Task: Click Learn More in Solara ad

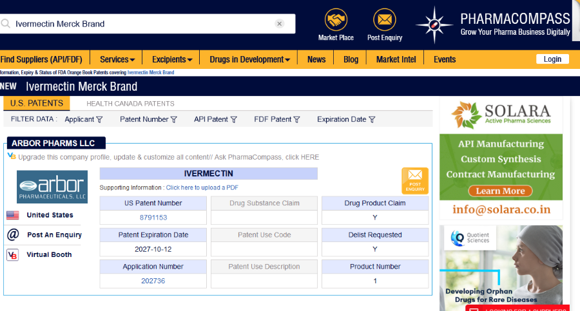Action: point(500,191)
